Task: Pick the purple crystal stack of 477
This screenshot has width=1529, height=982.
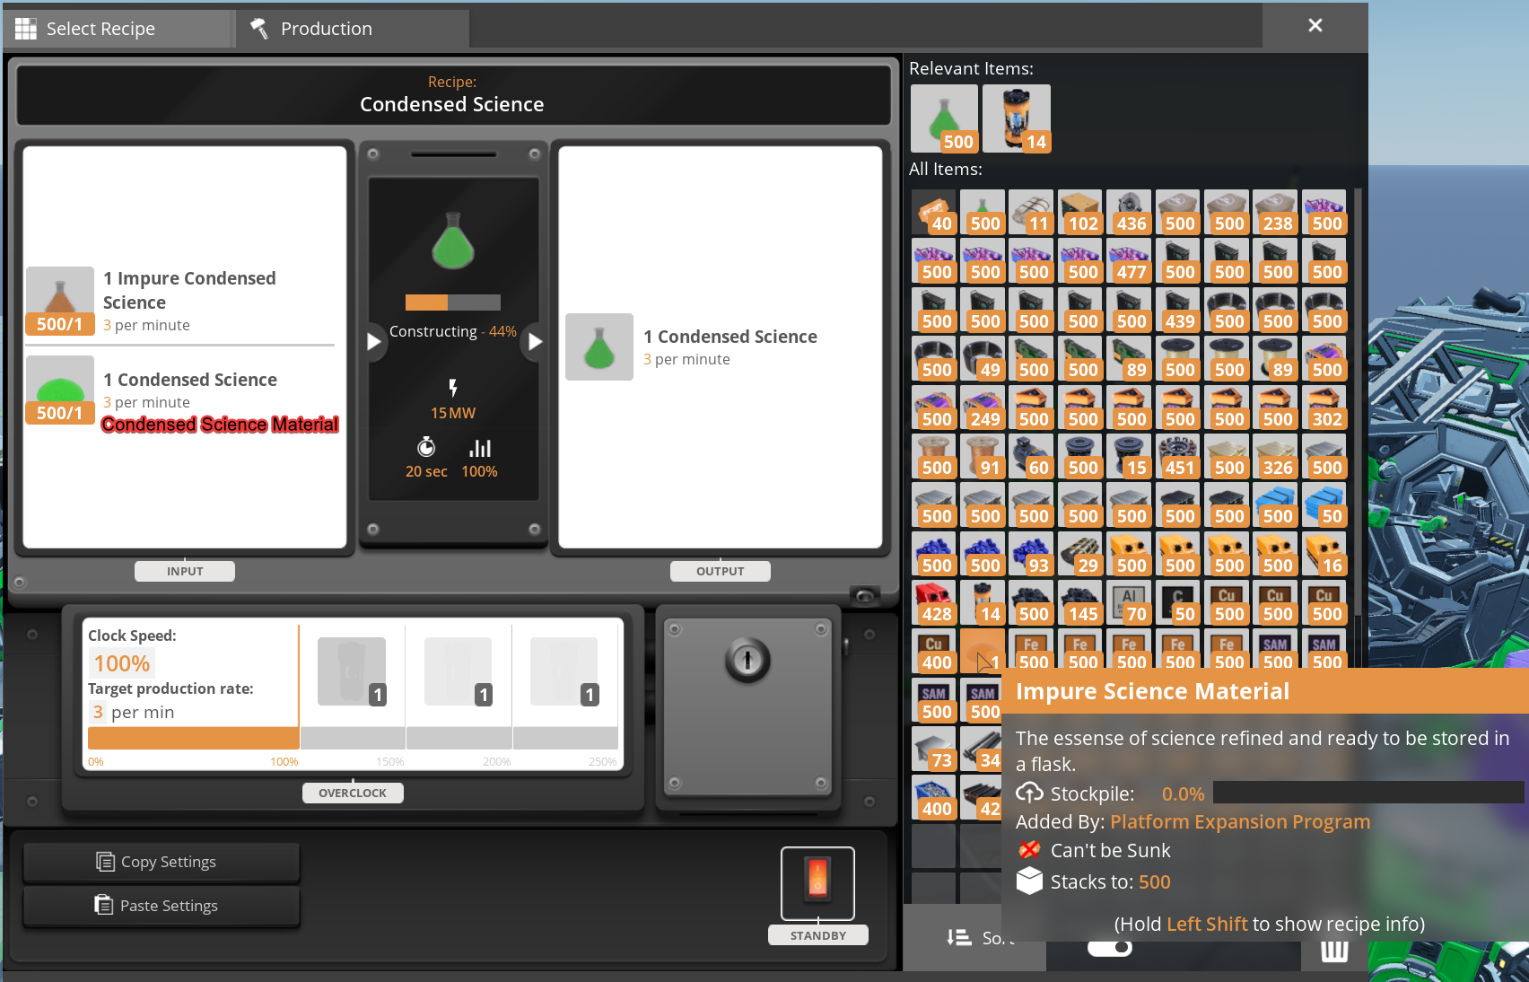Action: coord(1129,260)
